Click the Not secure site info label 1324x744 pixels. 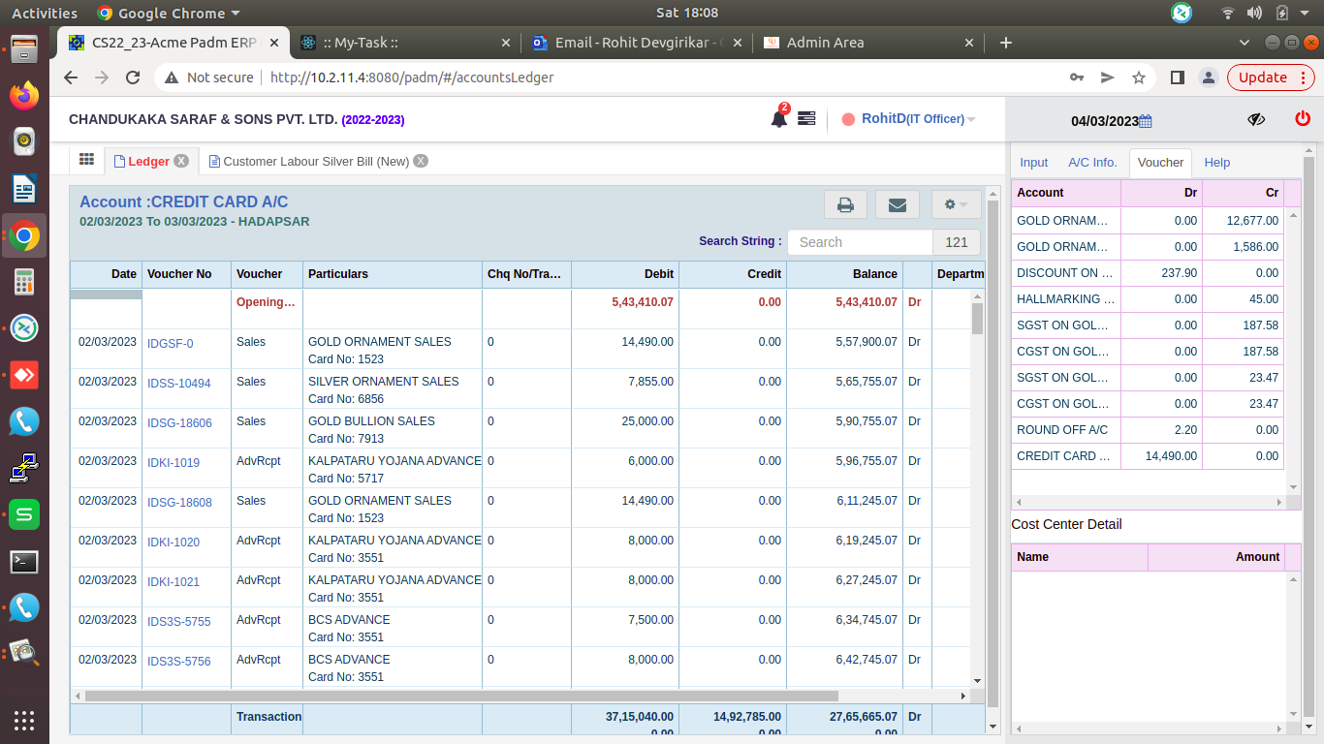(x=209, y=77)
